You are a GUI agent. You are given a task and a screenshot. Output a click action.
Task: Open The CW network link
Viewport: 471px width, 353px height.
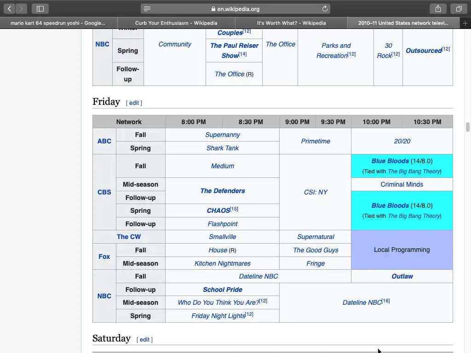[129, 237]
